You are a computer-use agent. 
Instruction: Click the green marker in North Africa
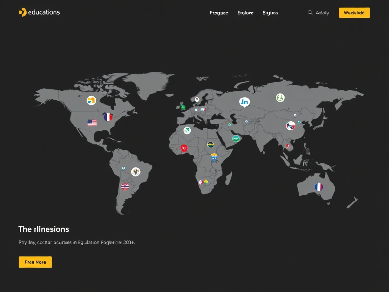tap(187, 130)
